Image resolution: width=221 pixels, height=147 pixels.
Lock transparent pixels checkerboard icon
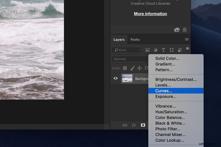pyautogui.click(x=125, y=68)
